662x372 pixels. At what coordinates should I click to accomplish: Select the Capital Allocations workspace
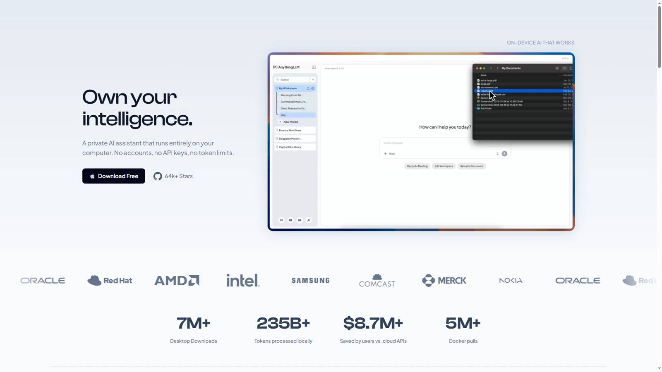(295, 147)
